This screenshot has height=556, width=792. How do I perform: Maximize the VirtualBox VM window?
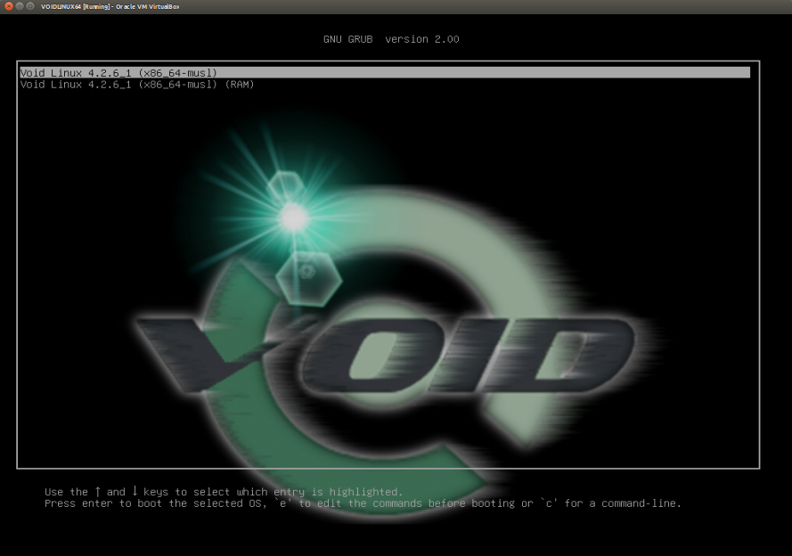click(30, 6)
